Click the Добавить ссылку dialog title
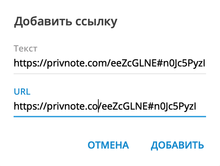 66,22
